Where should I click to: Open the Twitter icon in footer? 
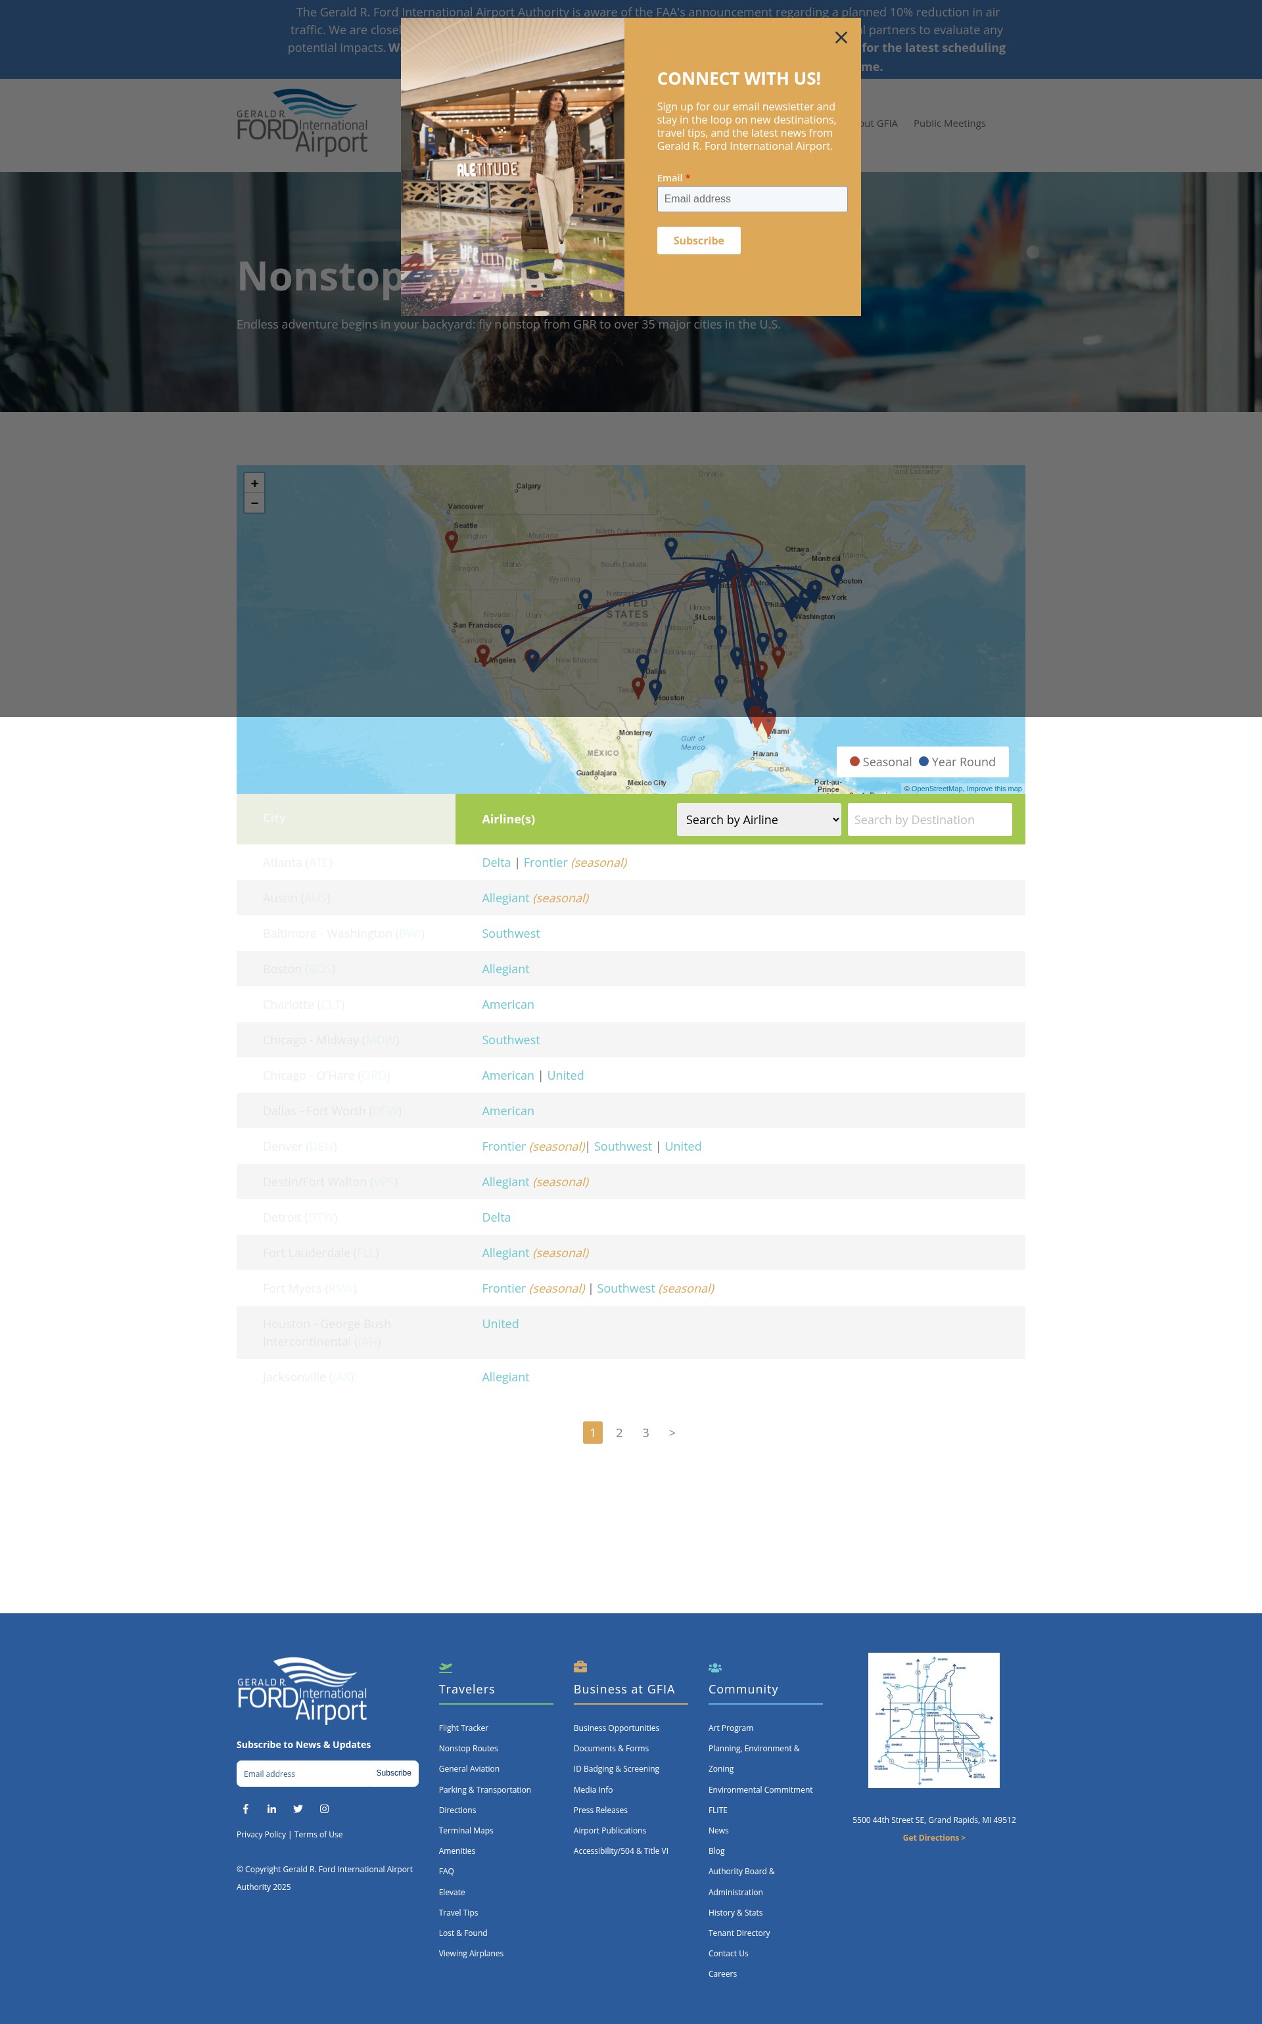[x=298, y=1808]
